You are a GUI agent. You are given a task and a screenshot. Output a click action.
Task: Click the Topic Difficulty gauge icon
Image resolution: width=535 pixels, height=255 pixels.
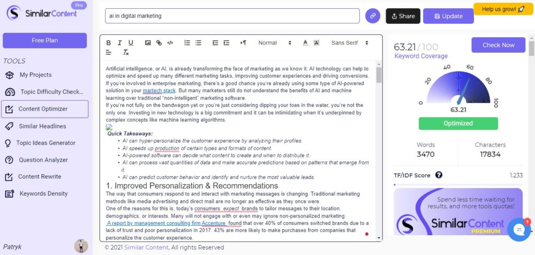tap(10, 92)
